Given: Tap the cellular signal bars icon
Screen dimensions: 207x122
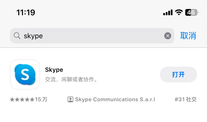Looking at the screenshot, I should click(168, 12).
